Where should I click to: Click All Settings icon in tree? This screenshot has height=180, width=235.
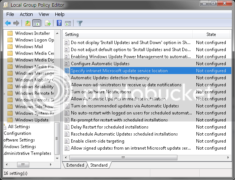click(5, 127)
